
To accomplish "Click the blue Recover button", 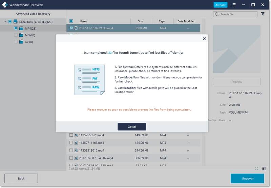I will tap(247, 178).
